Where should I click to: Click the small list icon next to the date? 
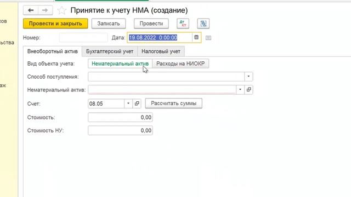(x=208, y=38)
